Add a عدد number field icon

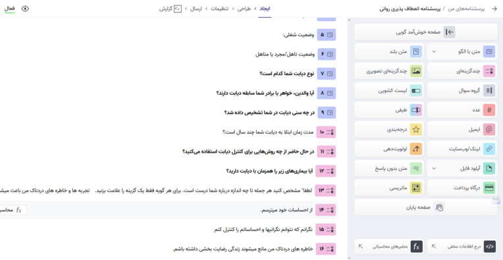click(x=489, y=110)
